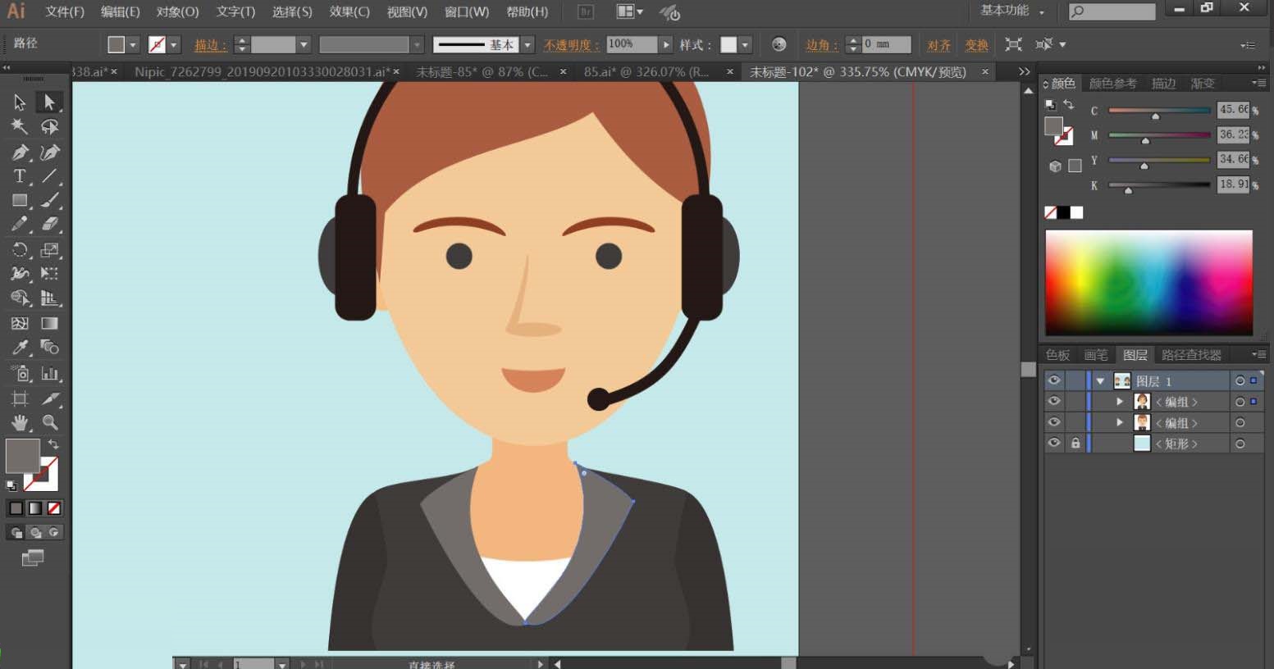This screenshot has height=669, width=1274.
Task: Switch to the 路径查找器 panel tab
Action: pyautogui.click(x=1191, y=355)
